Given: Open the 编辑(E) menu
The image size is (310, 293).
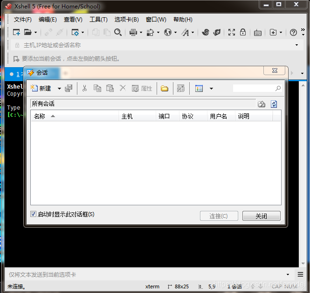Looking at the screenshot, I should click(48, 20).
